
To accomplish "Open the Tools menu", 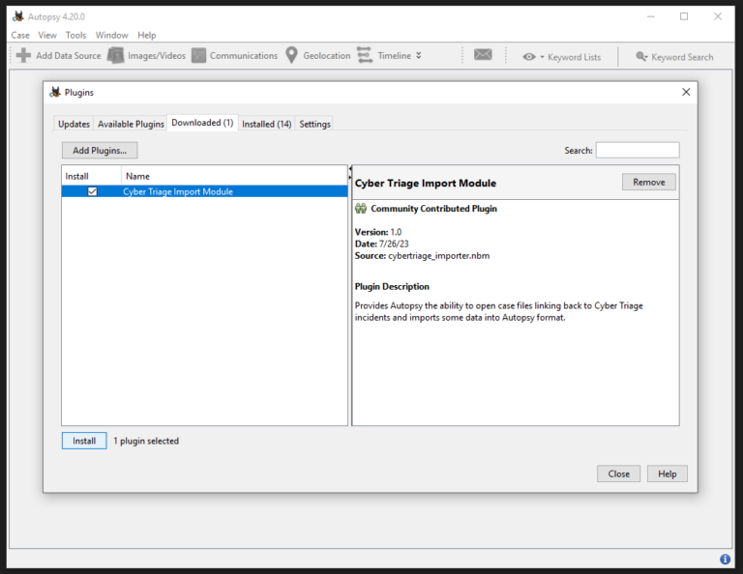I will [75, 35].
